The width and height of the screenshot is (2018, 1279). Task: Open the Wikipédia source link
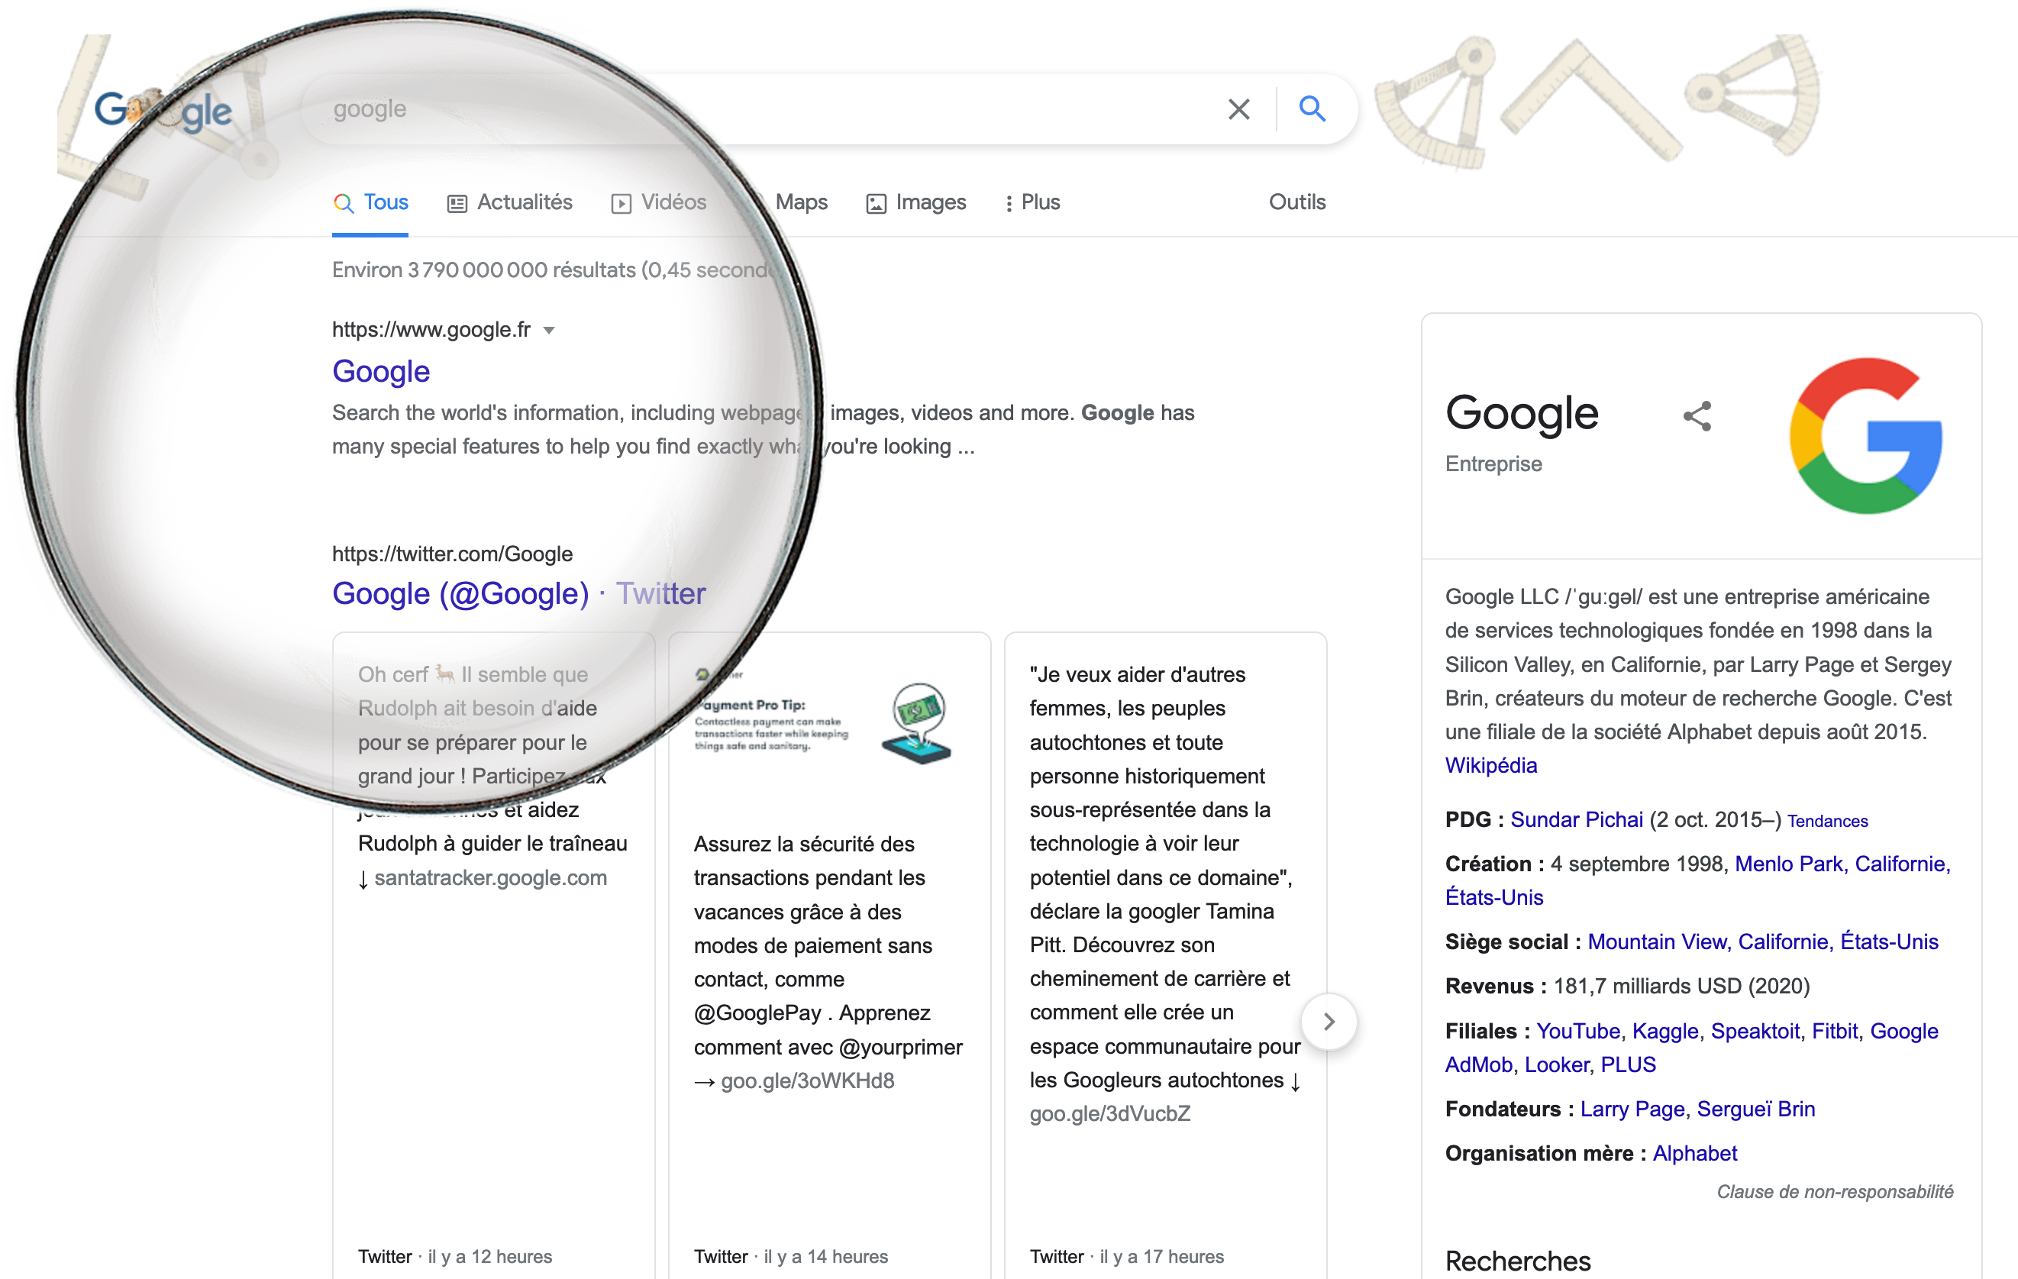click(x=1491, y=765)
